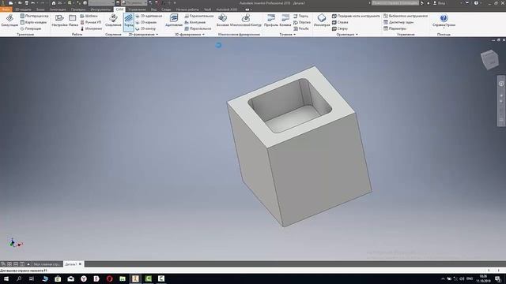
Task: Switch to the Инструменты (Tools) ribbon tab
Action: 100,9
